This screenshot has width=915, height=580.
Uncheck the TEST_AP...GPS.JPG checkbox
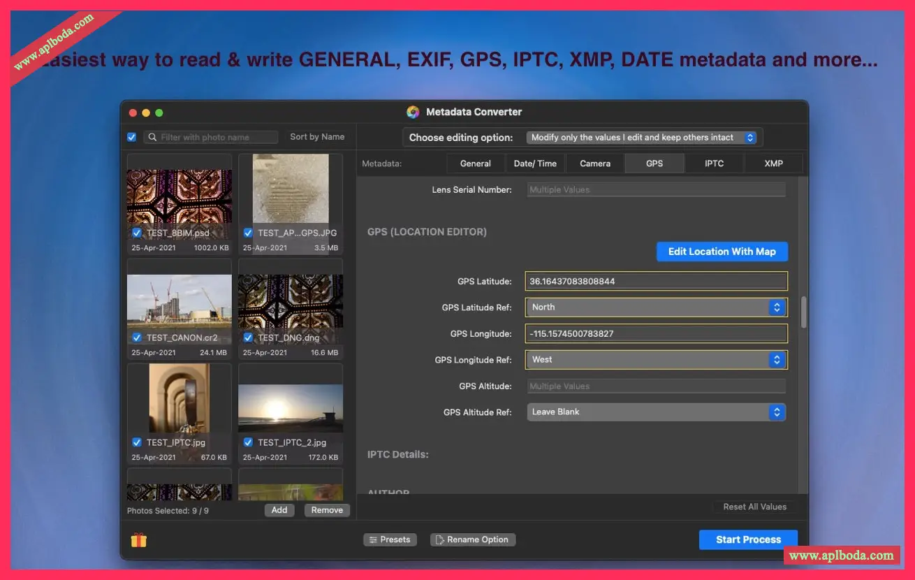(248, 233)
